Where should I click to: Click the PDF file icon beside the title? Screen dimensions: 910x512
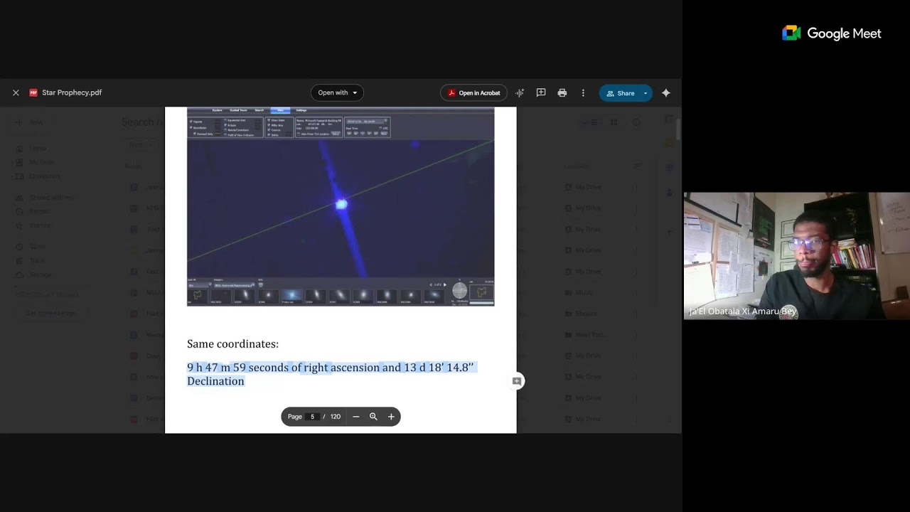coord(33,92)
